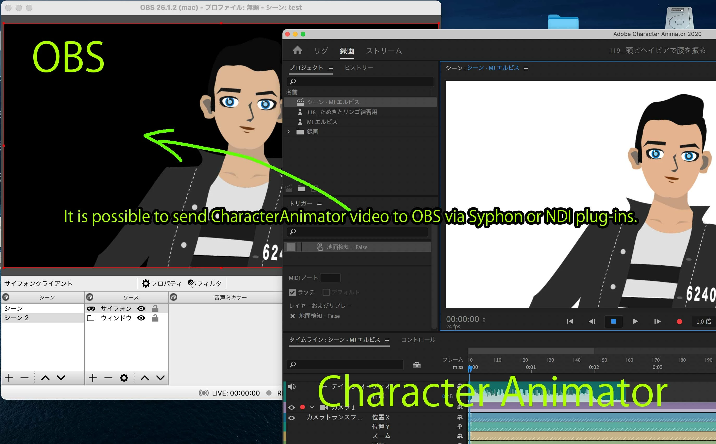
Task: Click the play button in scene panel
Action: [635, 321]
